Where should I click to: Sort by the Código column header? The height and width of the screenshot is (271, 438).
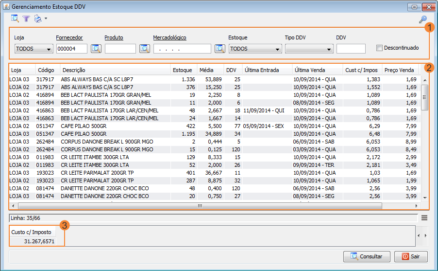[x=48, y=70]
